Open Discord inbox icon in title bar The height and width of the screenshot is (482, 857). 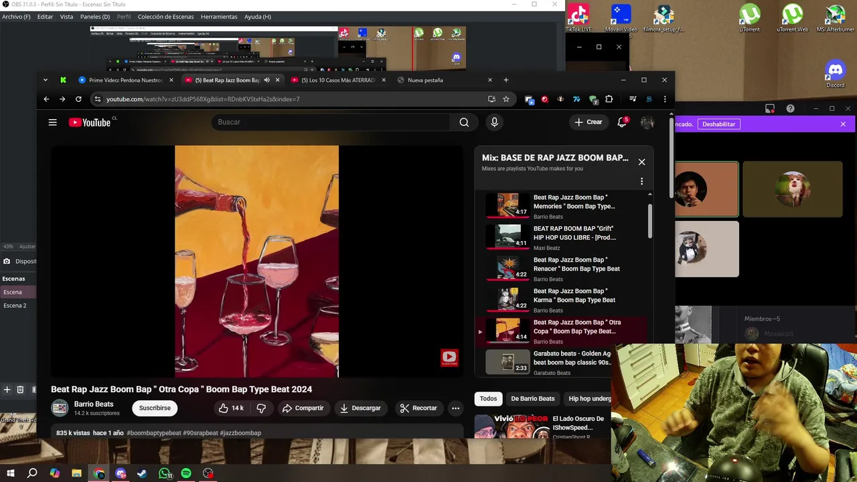point(770,108)
